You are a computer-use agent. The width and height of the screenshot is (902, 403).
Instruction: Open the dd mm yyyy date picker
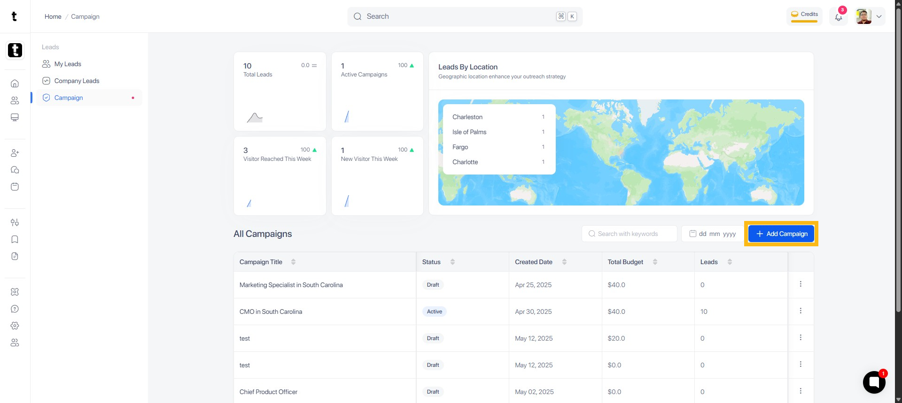pos(713,234)
